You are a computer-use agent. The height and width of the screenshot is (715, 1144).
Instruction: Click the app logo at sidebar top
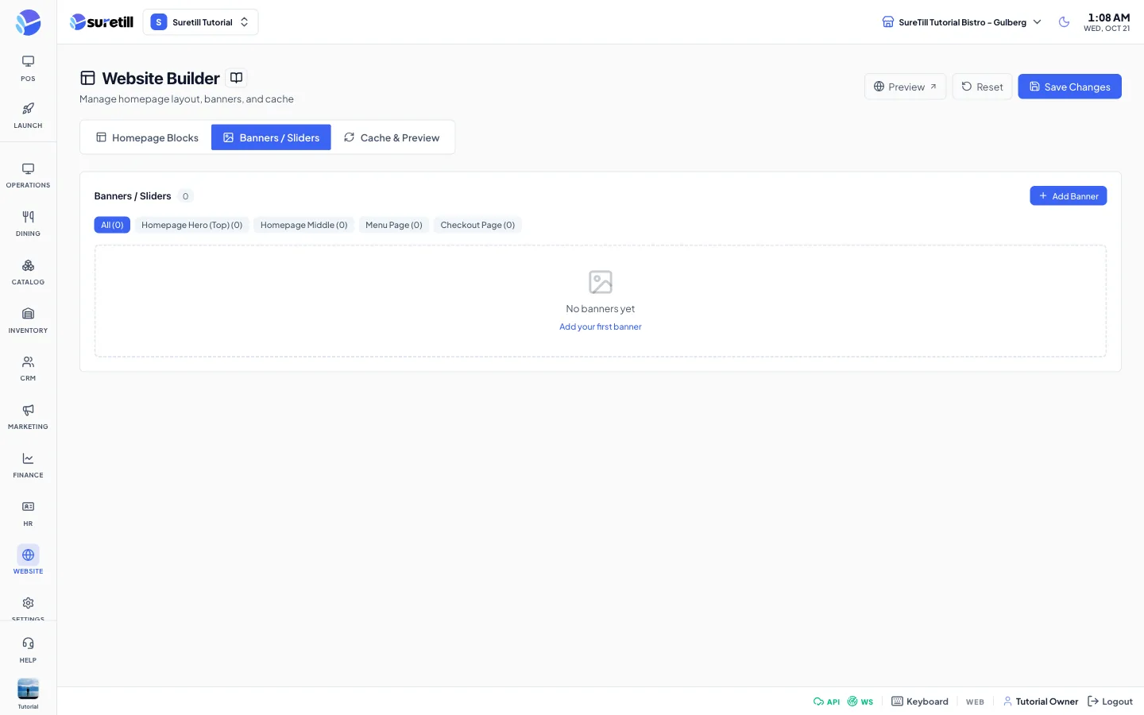coord(28,22)
